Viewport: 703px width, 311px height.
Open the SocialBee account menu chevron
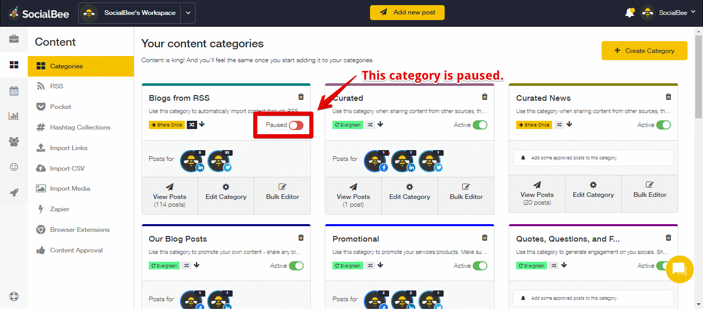coord(693,12)
